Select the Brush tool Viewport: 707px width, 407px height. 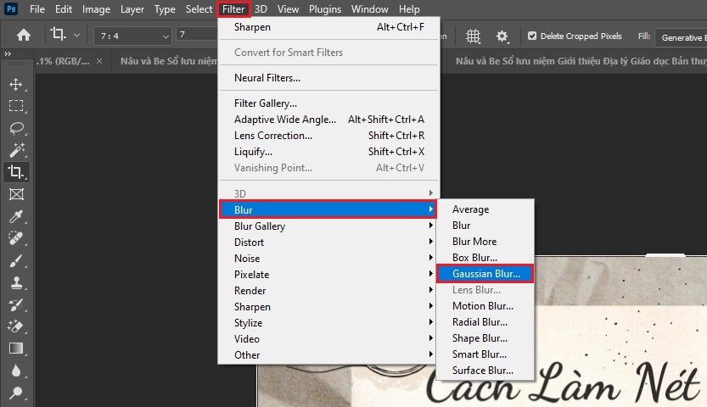tap(16, 260)
